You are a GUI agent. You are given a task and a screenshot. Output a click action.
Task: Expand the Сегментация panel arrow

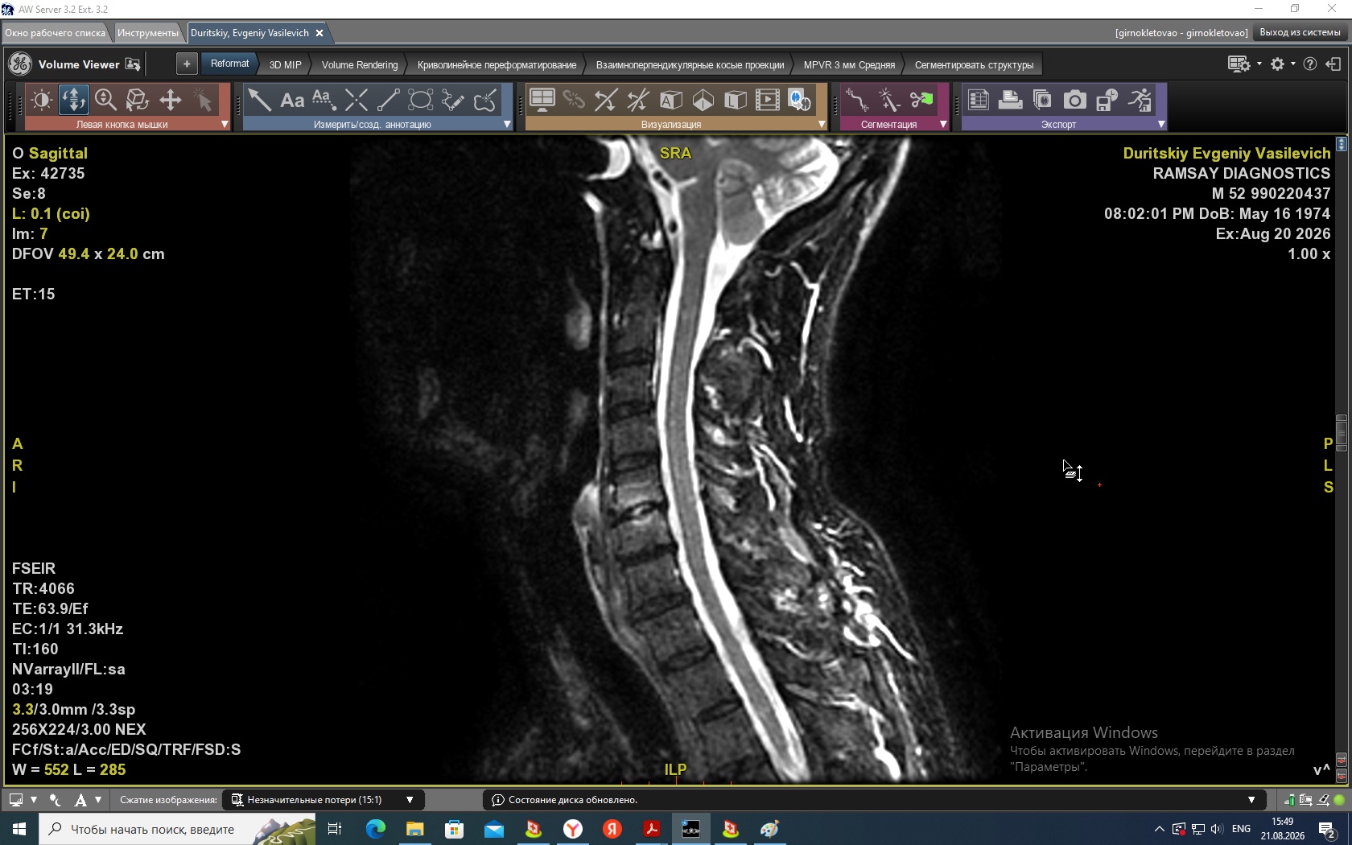coord(943,125)
